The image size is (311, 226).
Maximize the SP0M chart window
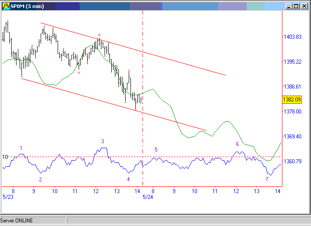(296, 6)
